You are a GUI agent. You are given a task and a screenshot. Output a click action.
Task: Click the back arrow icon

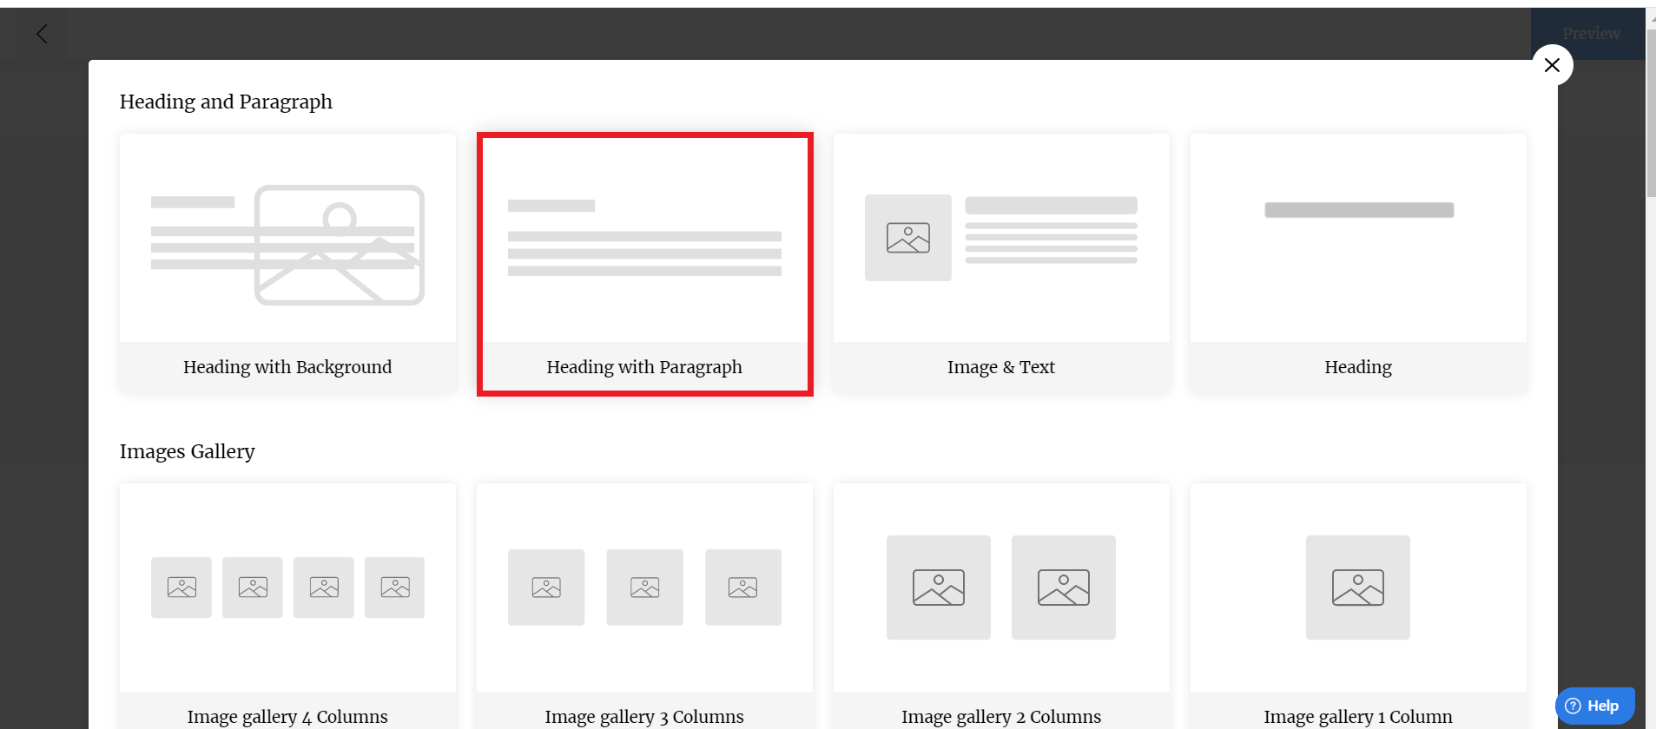coord(42,34)
